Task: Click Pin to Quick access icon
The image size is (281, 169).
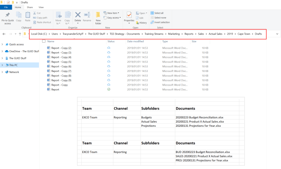Action: pyautogui.click(x=8, y=15)
